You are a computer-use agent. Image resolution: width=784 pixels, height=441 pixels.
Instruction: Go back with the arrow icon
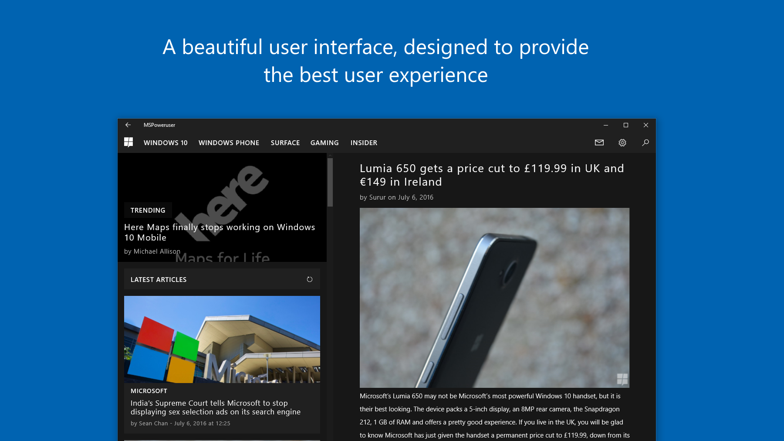point(128,125)
